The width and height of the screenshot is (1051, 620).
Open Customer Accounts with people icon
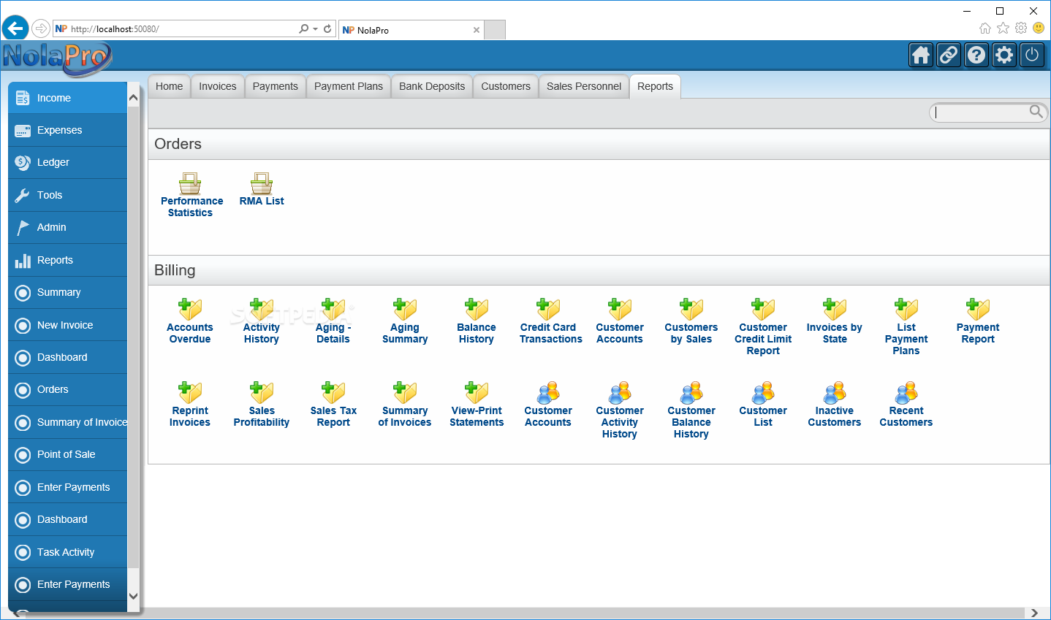tap(548, 404)
